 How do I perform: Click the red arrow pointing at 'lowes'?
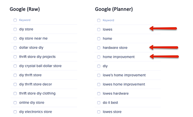(x=163, y=28)
